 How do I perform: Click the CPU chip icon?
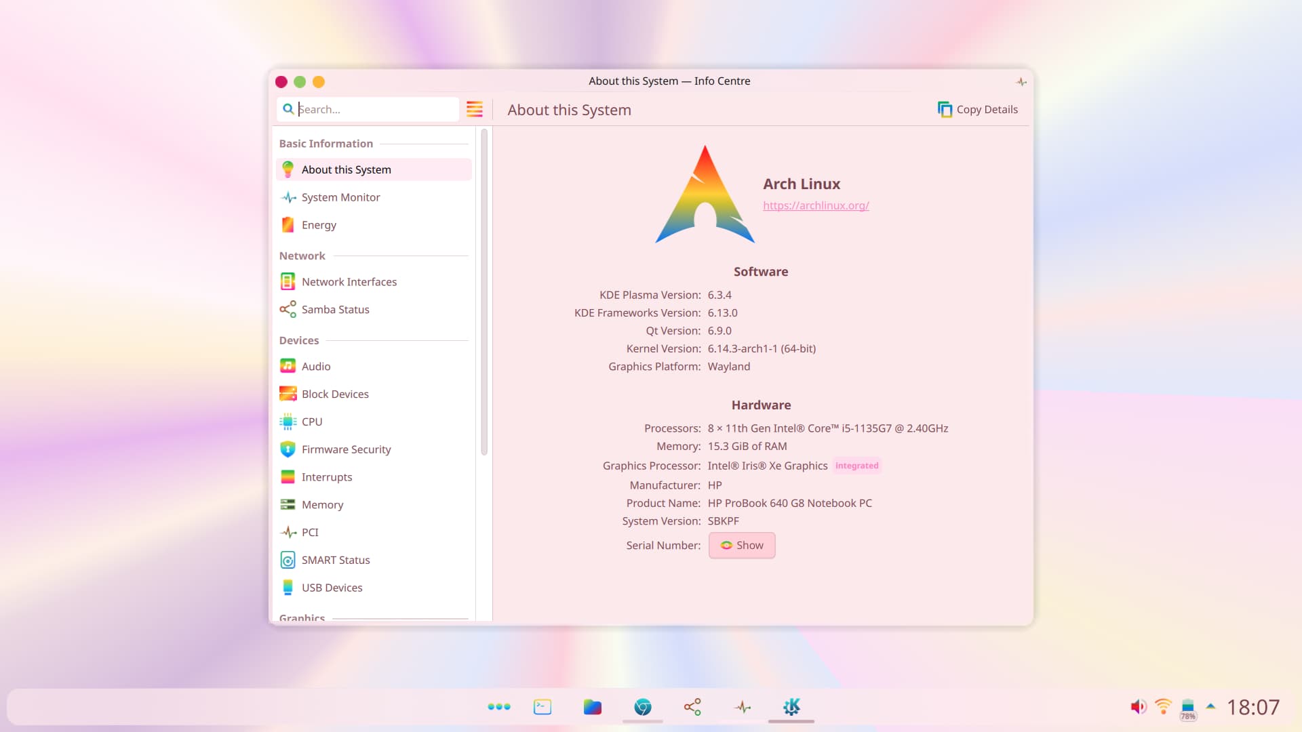(288, 422)
